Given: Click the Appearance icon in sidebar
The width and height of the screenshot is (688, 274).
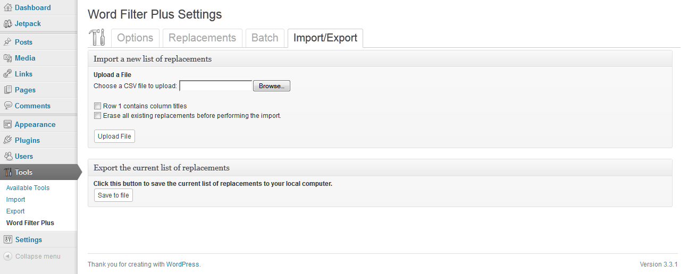Looking at the screenshot, I should pos(7,124).
